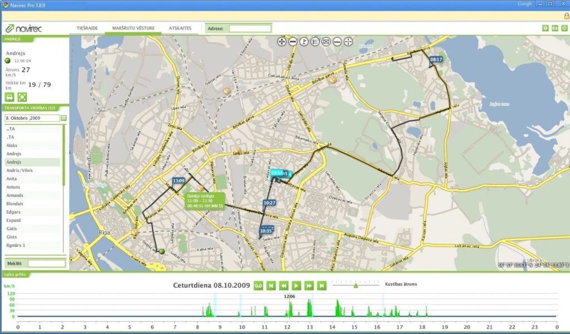The height and width of the screenshot is (334, 570).
Task: Skip to the end of route playback
Action: pos(321,286)
